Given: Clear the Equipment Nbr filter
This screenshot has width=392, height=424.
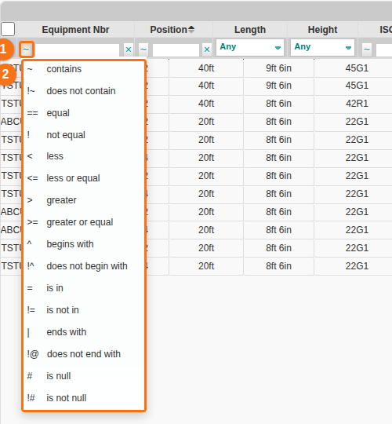Looking at the screenshot, I should point(129,49).
